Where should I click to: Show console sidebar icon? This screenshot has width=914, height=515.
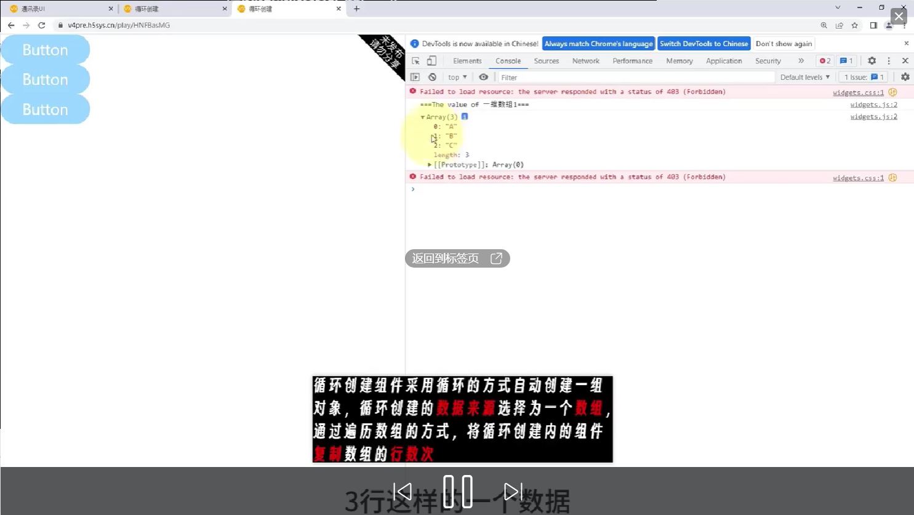(415, 77)
